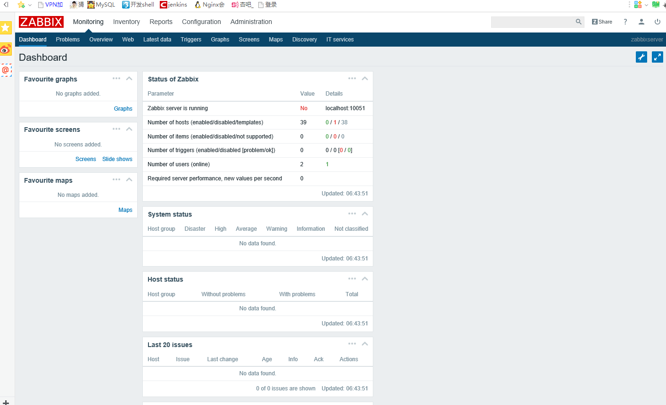Viewport: 666px width, 405px height.
Task: Open System status widget options menu
Action: tap(352, 214)
